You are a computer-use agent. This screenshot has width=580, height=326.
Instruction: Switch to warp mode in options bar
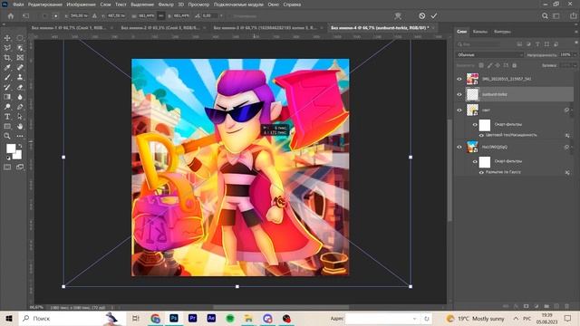(398, 16)
